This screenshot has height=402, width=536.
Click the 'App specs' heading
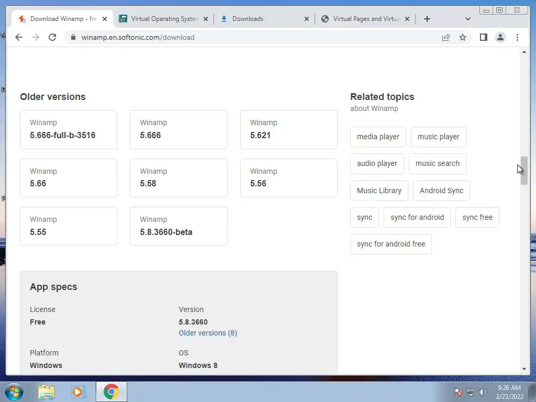click(x=53, y=287)
